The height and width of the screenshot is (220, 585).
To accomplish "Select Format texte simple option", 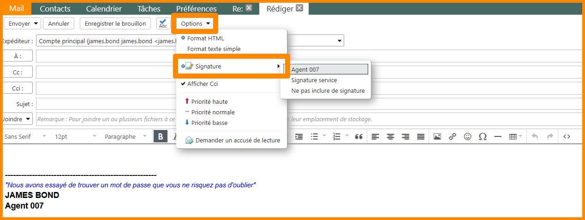I will [x=214, y=49].
